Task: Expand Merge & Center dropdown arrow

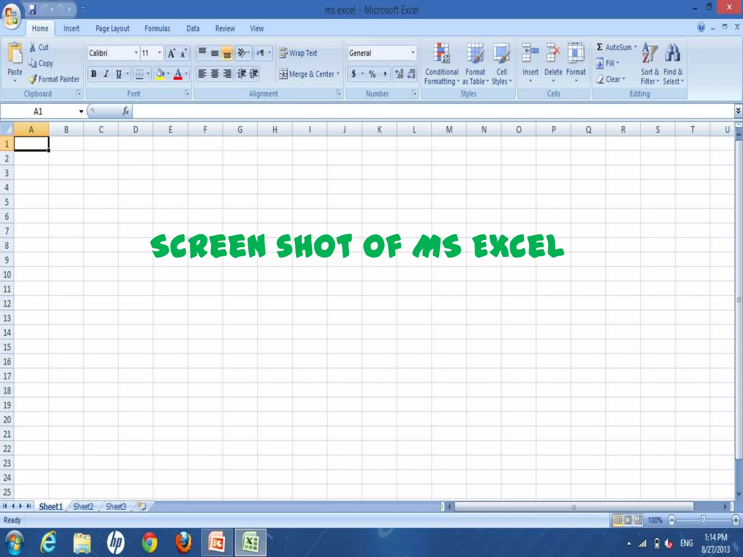Action: 338,74
